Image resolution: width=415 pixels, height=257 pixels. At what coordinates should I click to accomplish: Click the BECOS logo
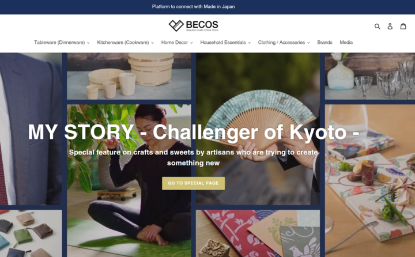(194, 26)
